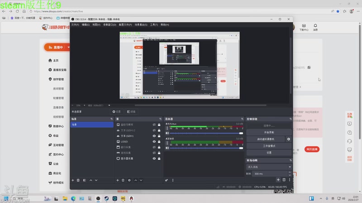Zoom out preview with minus icon
Screen dimensions: 362x203
72,106
